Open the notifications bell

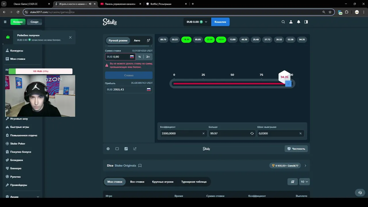tap(298, 22)
